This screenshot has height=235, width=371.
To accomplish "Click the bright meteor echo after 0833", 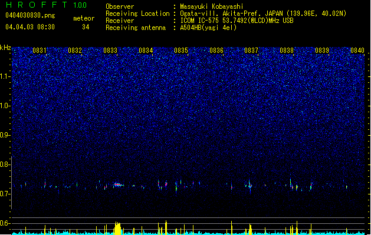I will coord(118,185).
